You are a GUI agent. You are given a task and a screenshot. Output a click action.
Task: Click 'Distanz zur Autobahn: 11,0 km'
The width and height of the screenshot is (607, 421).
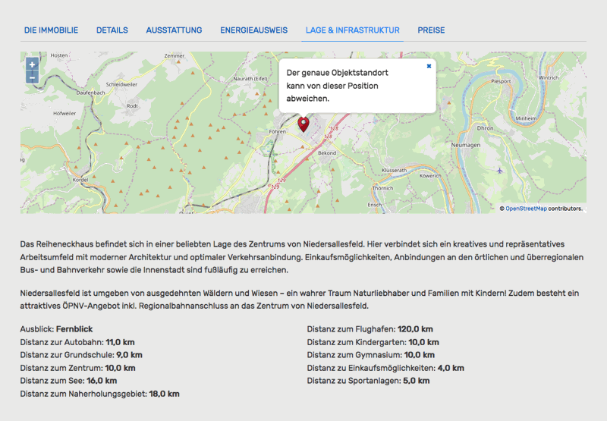(77, 342)
